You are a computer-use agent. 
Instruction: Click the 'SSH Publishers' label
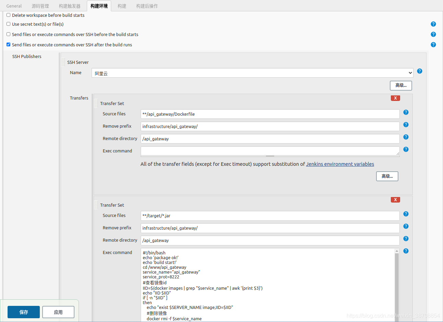coord(27,56)
